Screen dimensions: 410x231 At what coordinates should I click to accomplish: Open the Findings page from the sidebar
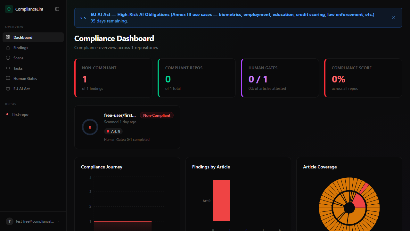21,48
